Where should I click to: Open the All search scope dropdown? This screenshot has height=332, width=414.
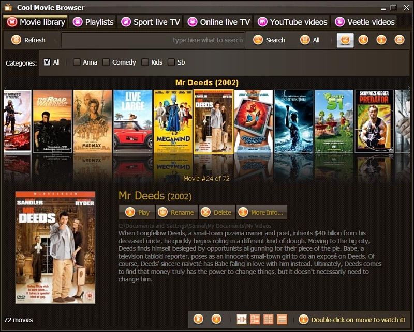[x=310, y=40]
